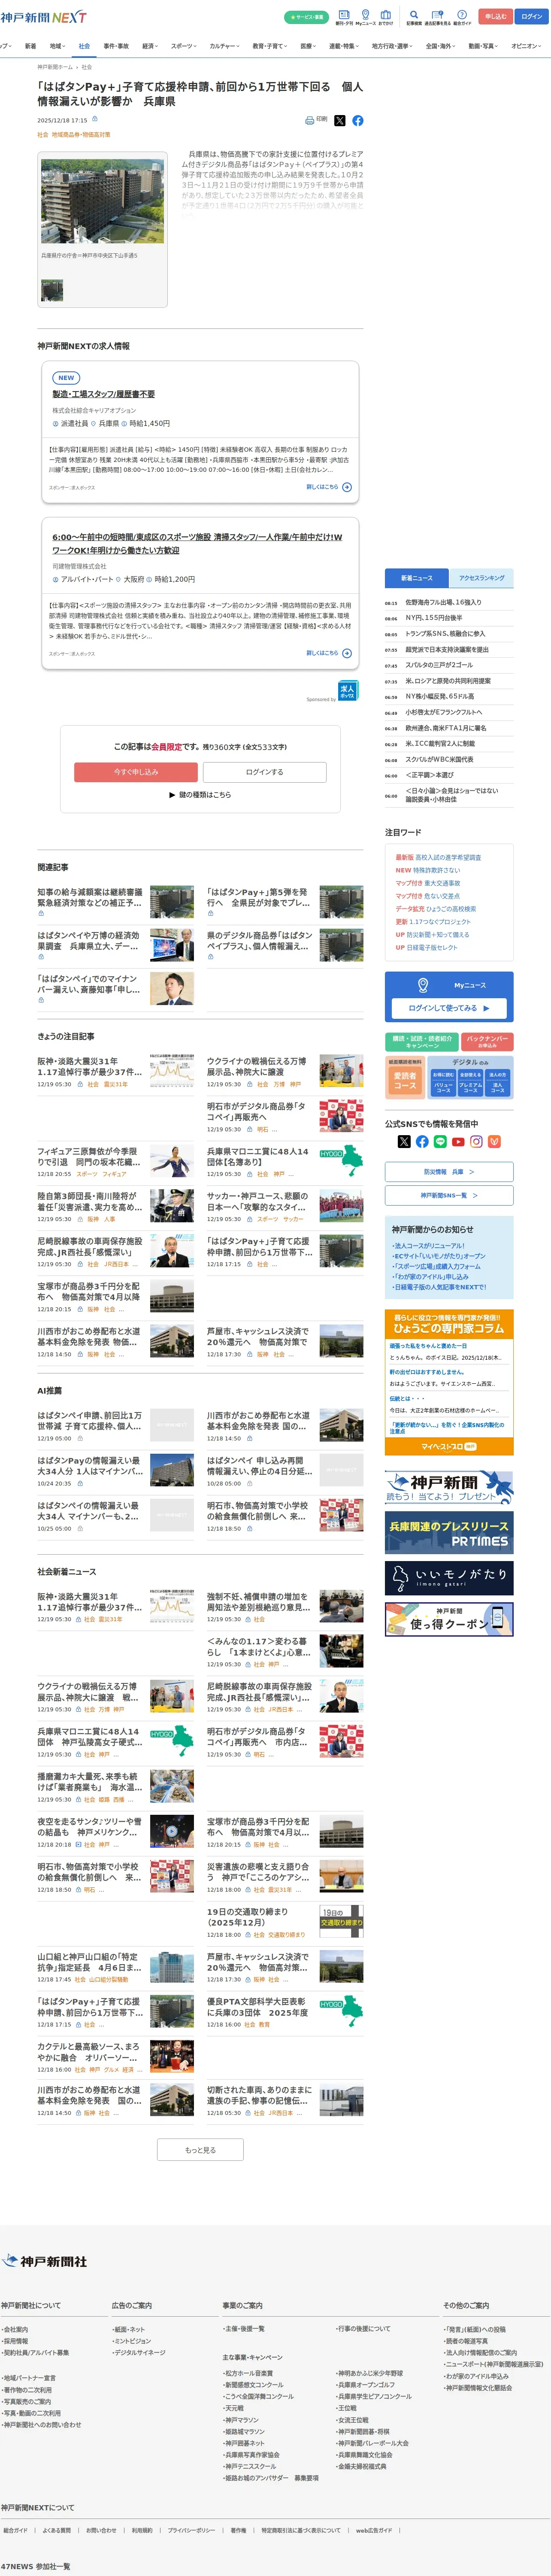The height and width of the screenshot is (2576, 551).
Task: Open the 事件・事故 navigation menu item
Action: click(x=116, y=46)
